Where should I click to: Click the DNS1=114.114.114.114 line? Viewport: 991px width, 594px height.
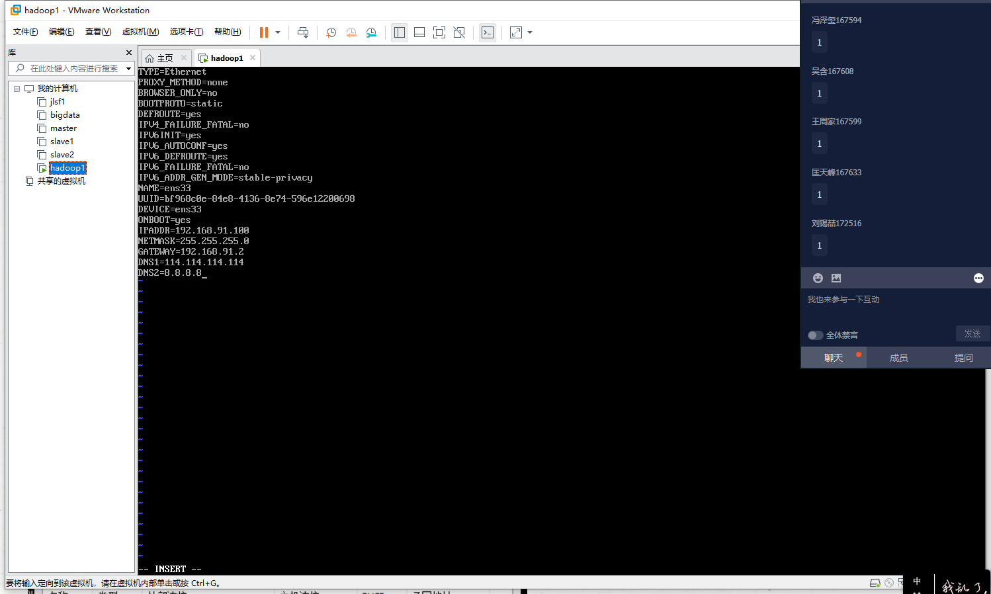coord(191,263)
